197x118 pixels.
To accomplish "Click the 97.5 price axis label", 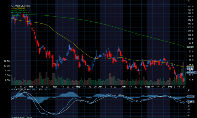I will pyautogui.click(x=191, y=43).
